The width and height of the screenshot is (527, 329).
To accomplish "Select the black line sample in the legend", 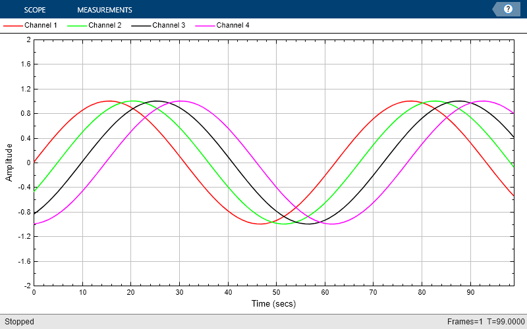I will [x=142, y=26].
